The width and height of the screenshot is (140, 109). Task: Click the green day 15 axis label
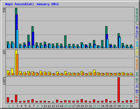click(66, 106)
